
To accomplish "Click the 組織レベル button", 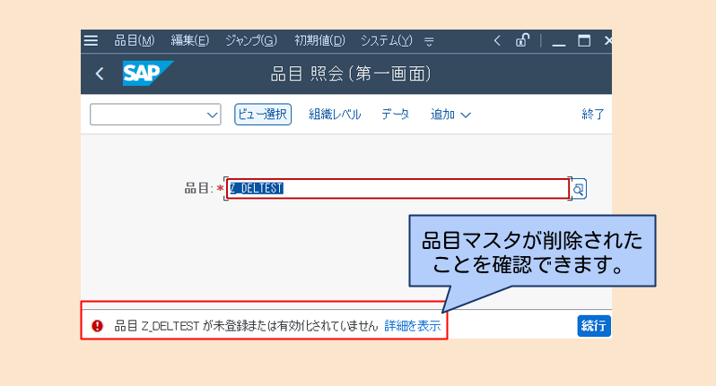I will click(x=335, y=114).
